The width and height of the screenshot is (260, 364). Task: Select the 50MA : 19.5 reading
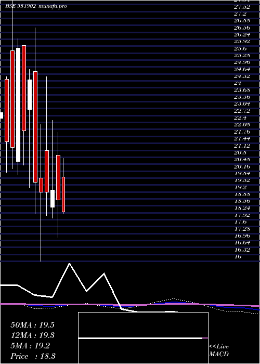point(32,325)
